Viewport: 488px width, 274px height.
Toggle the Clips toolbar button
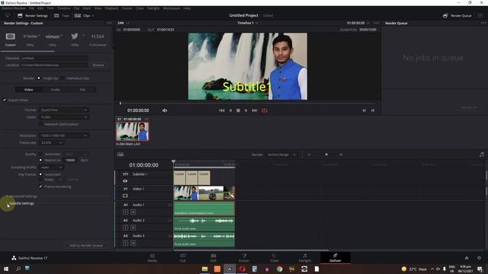(x=84, y=15)
